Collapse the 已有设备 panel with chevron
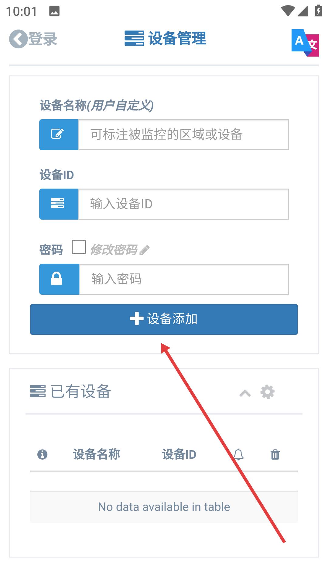The image size is (328, 584). [x=245, y=393]
